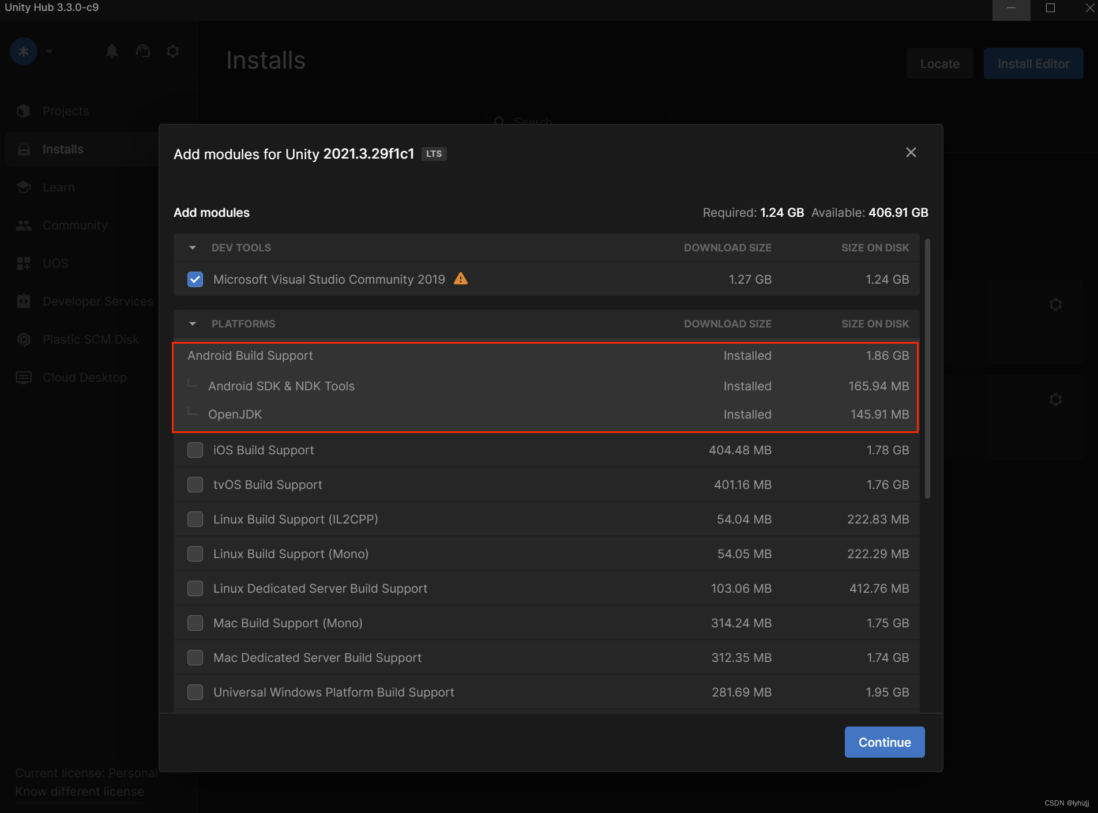Open the account dropdown arrow beside avatar
Image resolution: width=1098 pixels, height=813 pixels.
(x=50, y=51)
